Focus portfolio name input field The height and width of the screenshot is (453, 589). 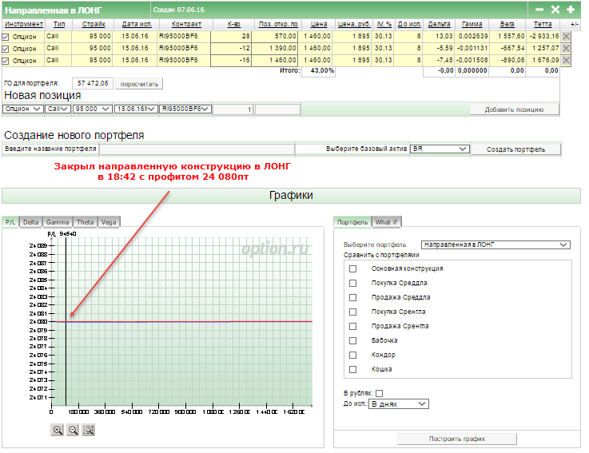click(x=197, y=149)
